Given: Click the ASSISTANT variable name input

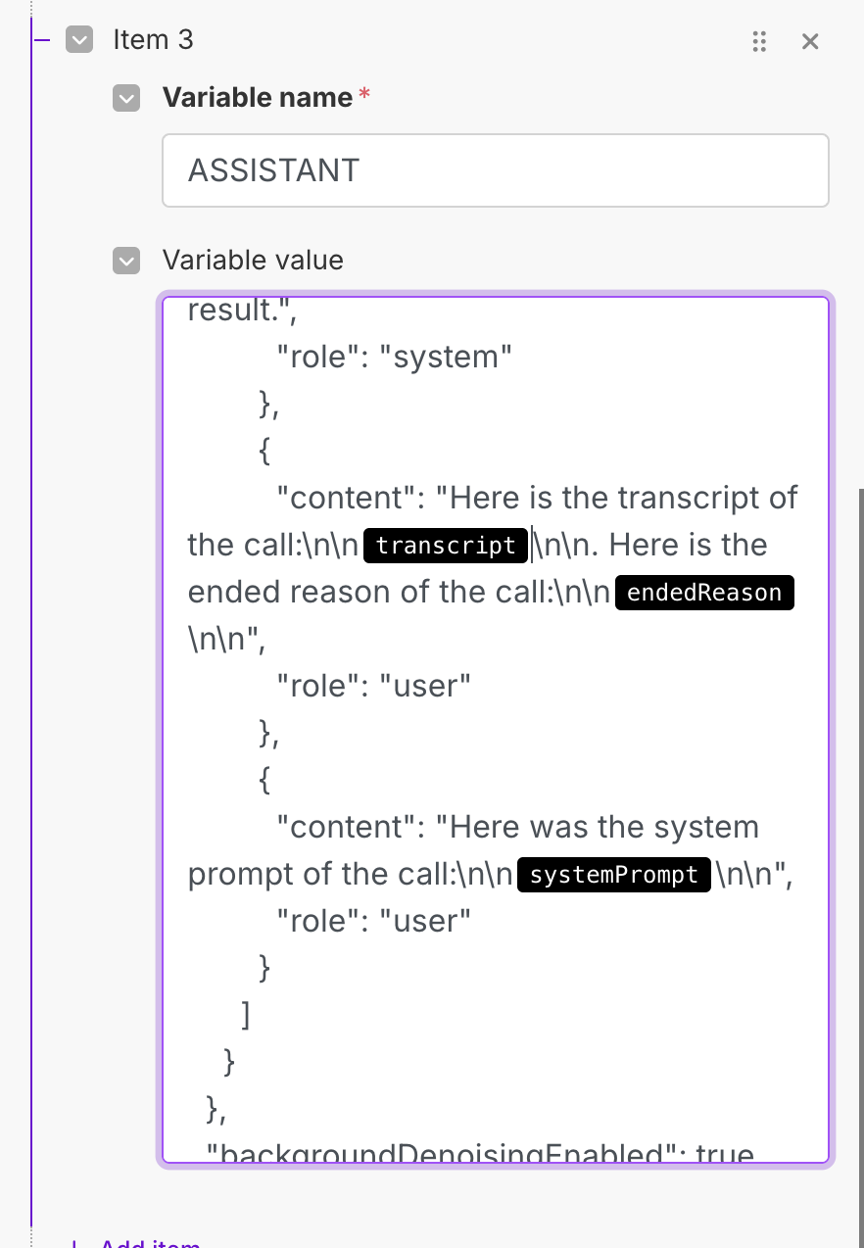Looking at the screenshot, I should point(495,170).
